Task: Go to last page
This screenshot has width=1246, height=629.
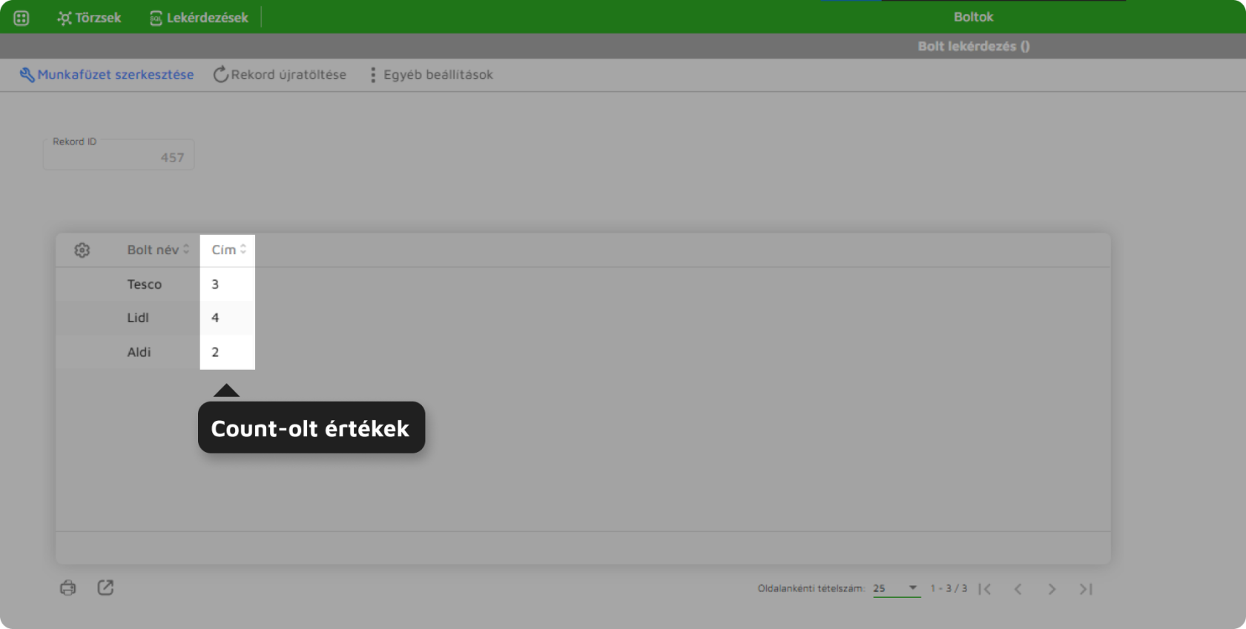Action: pyautogui.click(x=1086, y=589)
